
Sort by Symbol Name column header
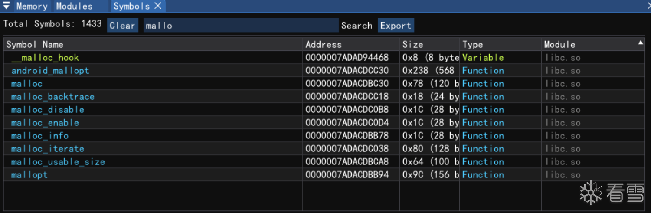point(35,45)
